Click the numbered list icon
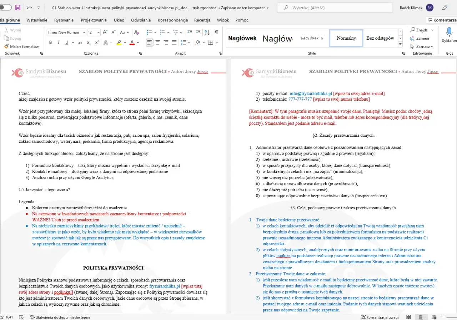 (162, 32)
